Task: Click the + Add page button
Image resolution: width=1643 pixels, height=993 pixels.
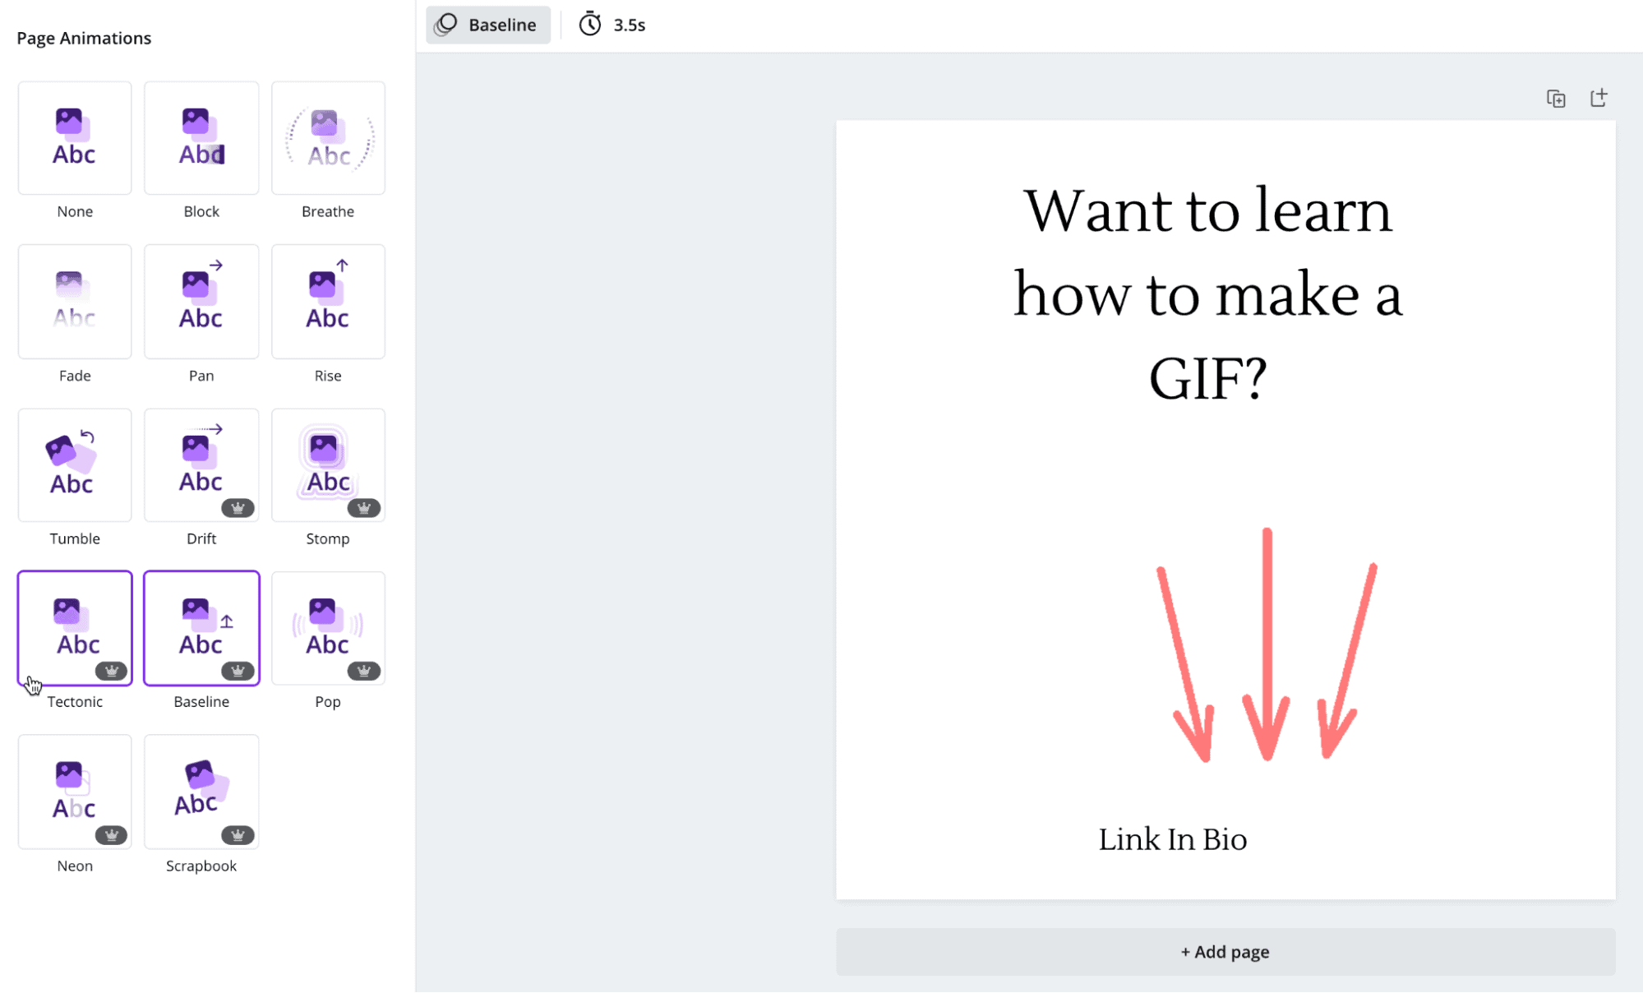Action: coord(1225,952)
